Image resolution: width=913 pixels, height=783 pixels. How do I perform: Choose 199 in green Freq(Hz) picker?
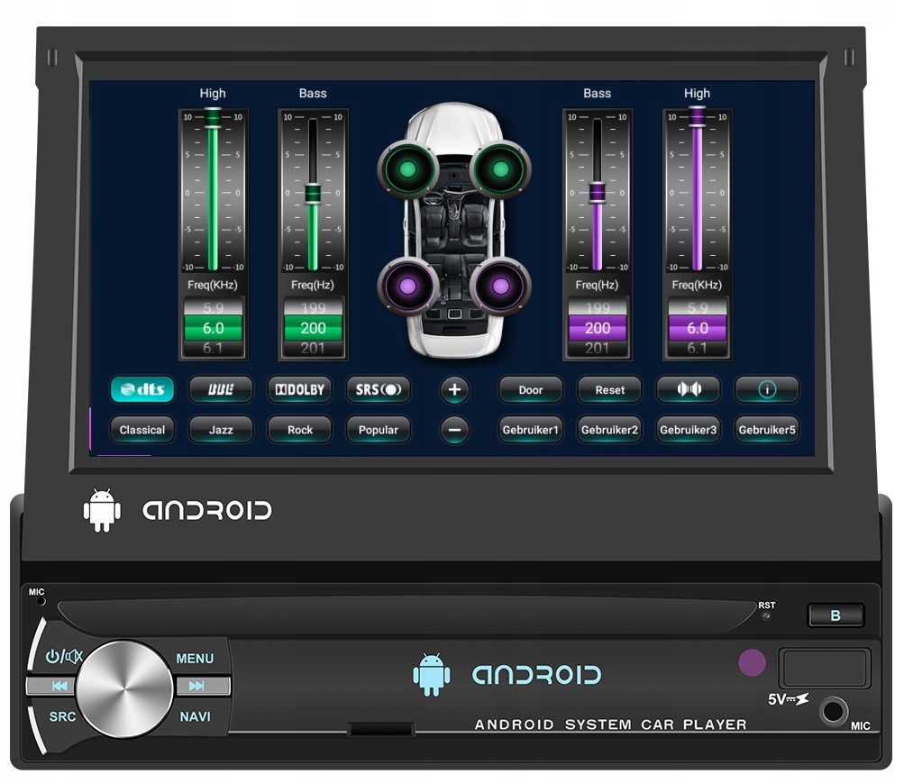click(x=314, y=307)
